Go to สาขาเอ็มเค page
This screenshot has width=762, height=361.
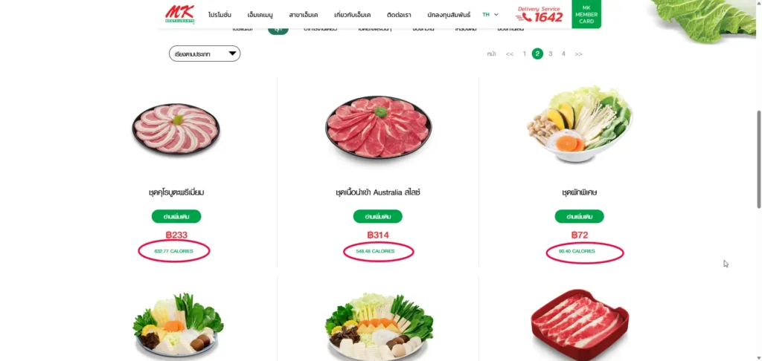point(304,15)
